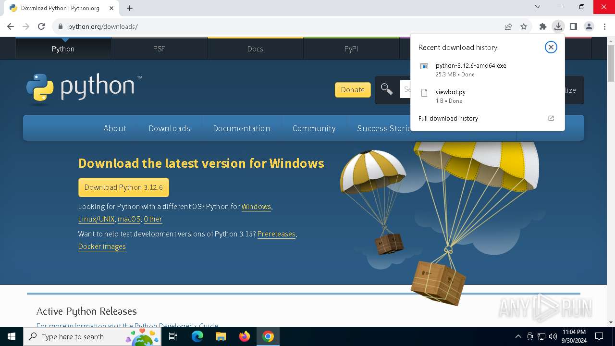Viewport: 615px width, 346px height.
Task: Open a new browser tab
Action: (x=130, y=8)
